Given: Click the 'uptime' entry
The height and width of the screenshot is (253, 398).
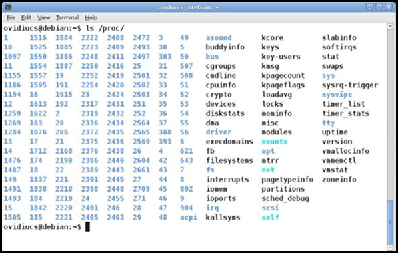Looking at the screenshot, I should tap(335, 132).
